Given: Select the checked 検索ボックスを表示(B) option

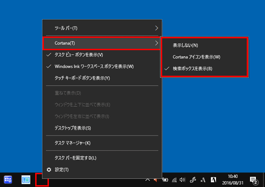Looking at the screenshot, I should click(x=204, y=69).
